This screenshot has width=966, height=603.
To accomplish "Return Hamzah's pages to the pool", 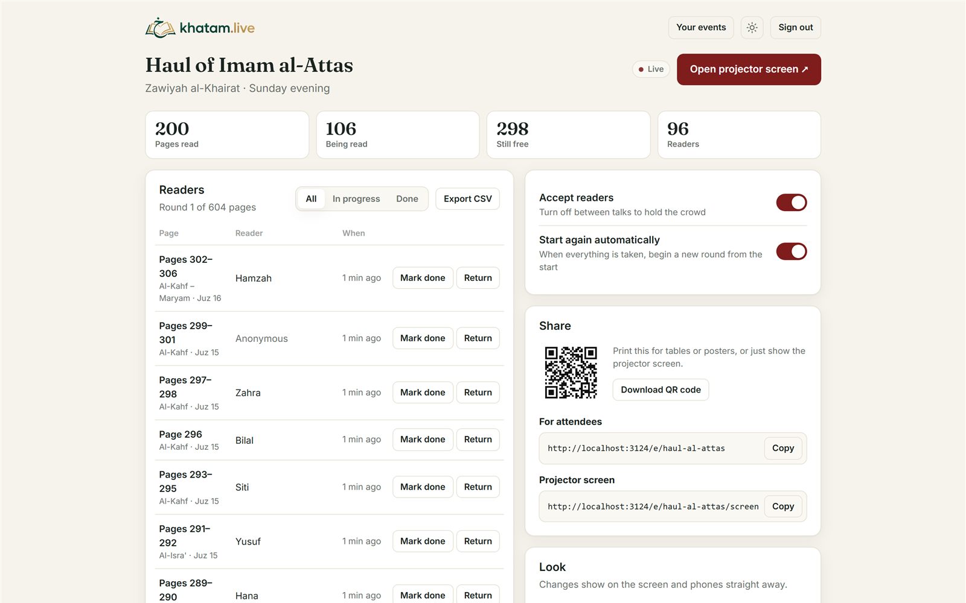I will (x=478, y=278).
